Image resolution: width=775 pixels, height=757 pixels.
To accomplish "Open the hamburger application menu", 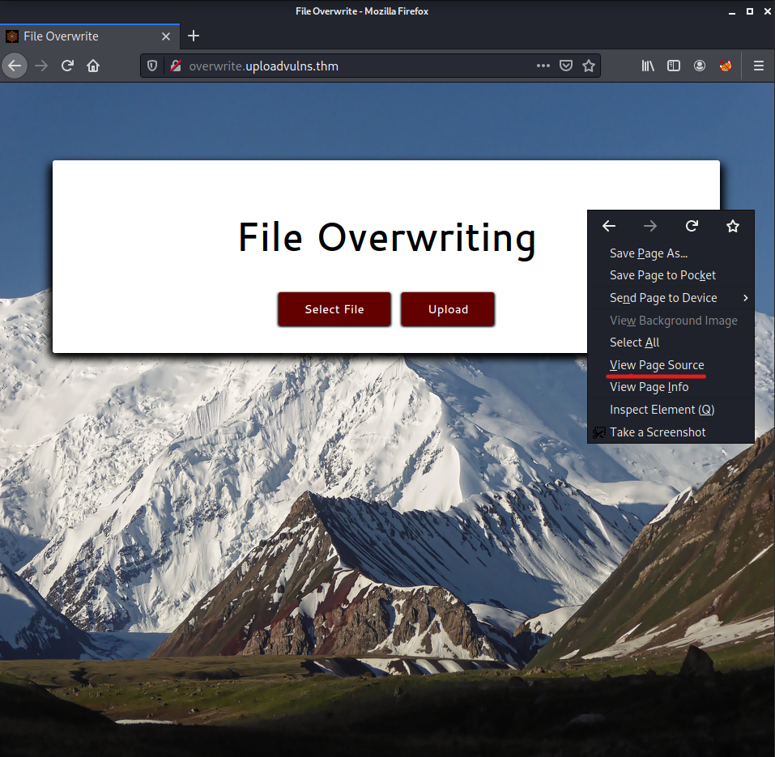I will (x=759, y=66).
